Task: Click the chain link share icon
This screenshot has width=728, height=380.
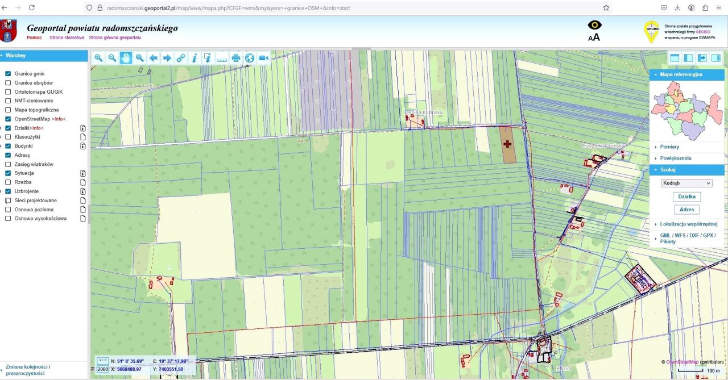Action: tap(181, 58)
